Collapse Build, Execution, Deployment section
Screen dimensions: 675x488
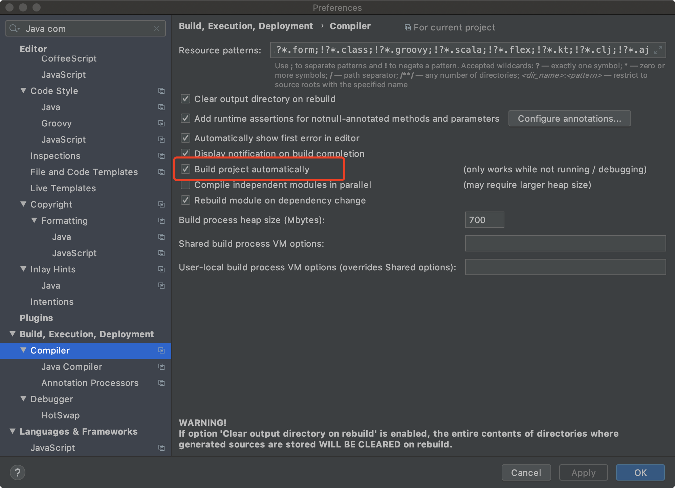(13, 334)
